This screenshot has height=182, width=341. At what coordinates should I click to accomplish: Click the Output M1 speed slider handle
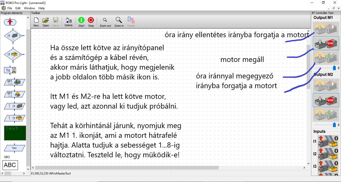[334, 68]
